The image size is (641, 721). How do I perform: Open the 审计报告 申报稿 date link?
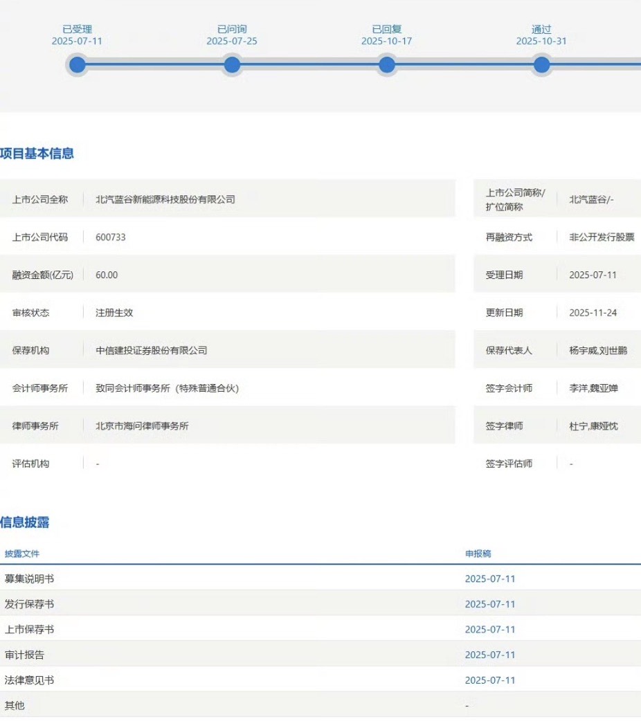click(490, 655)
